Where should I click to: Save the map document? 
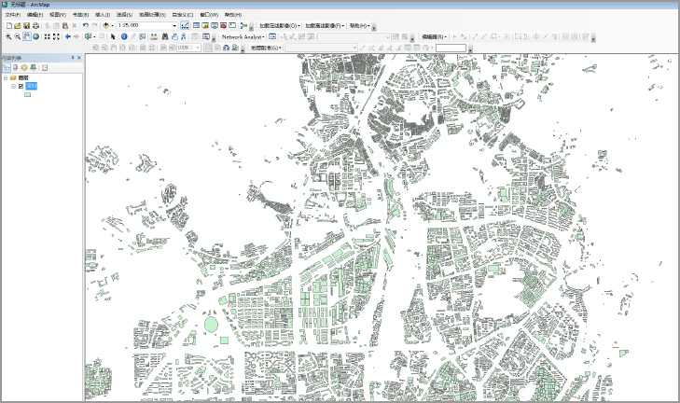tap(26, 26)
